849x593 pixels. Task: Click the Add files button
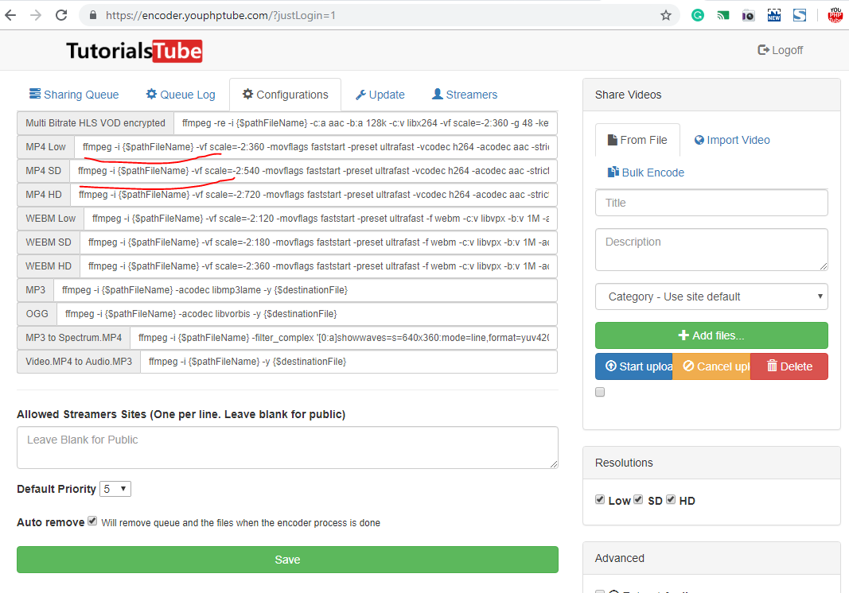(x=711, y=335)
